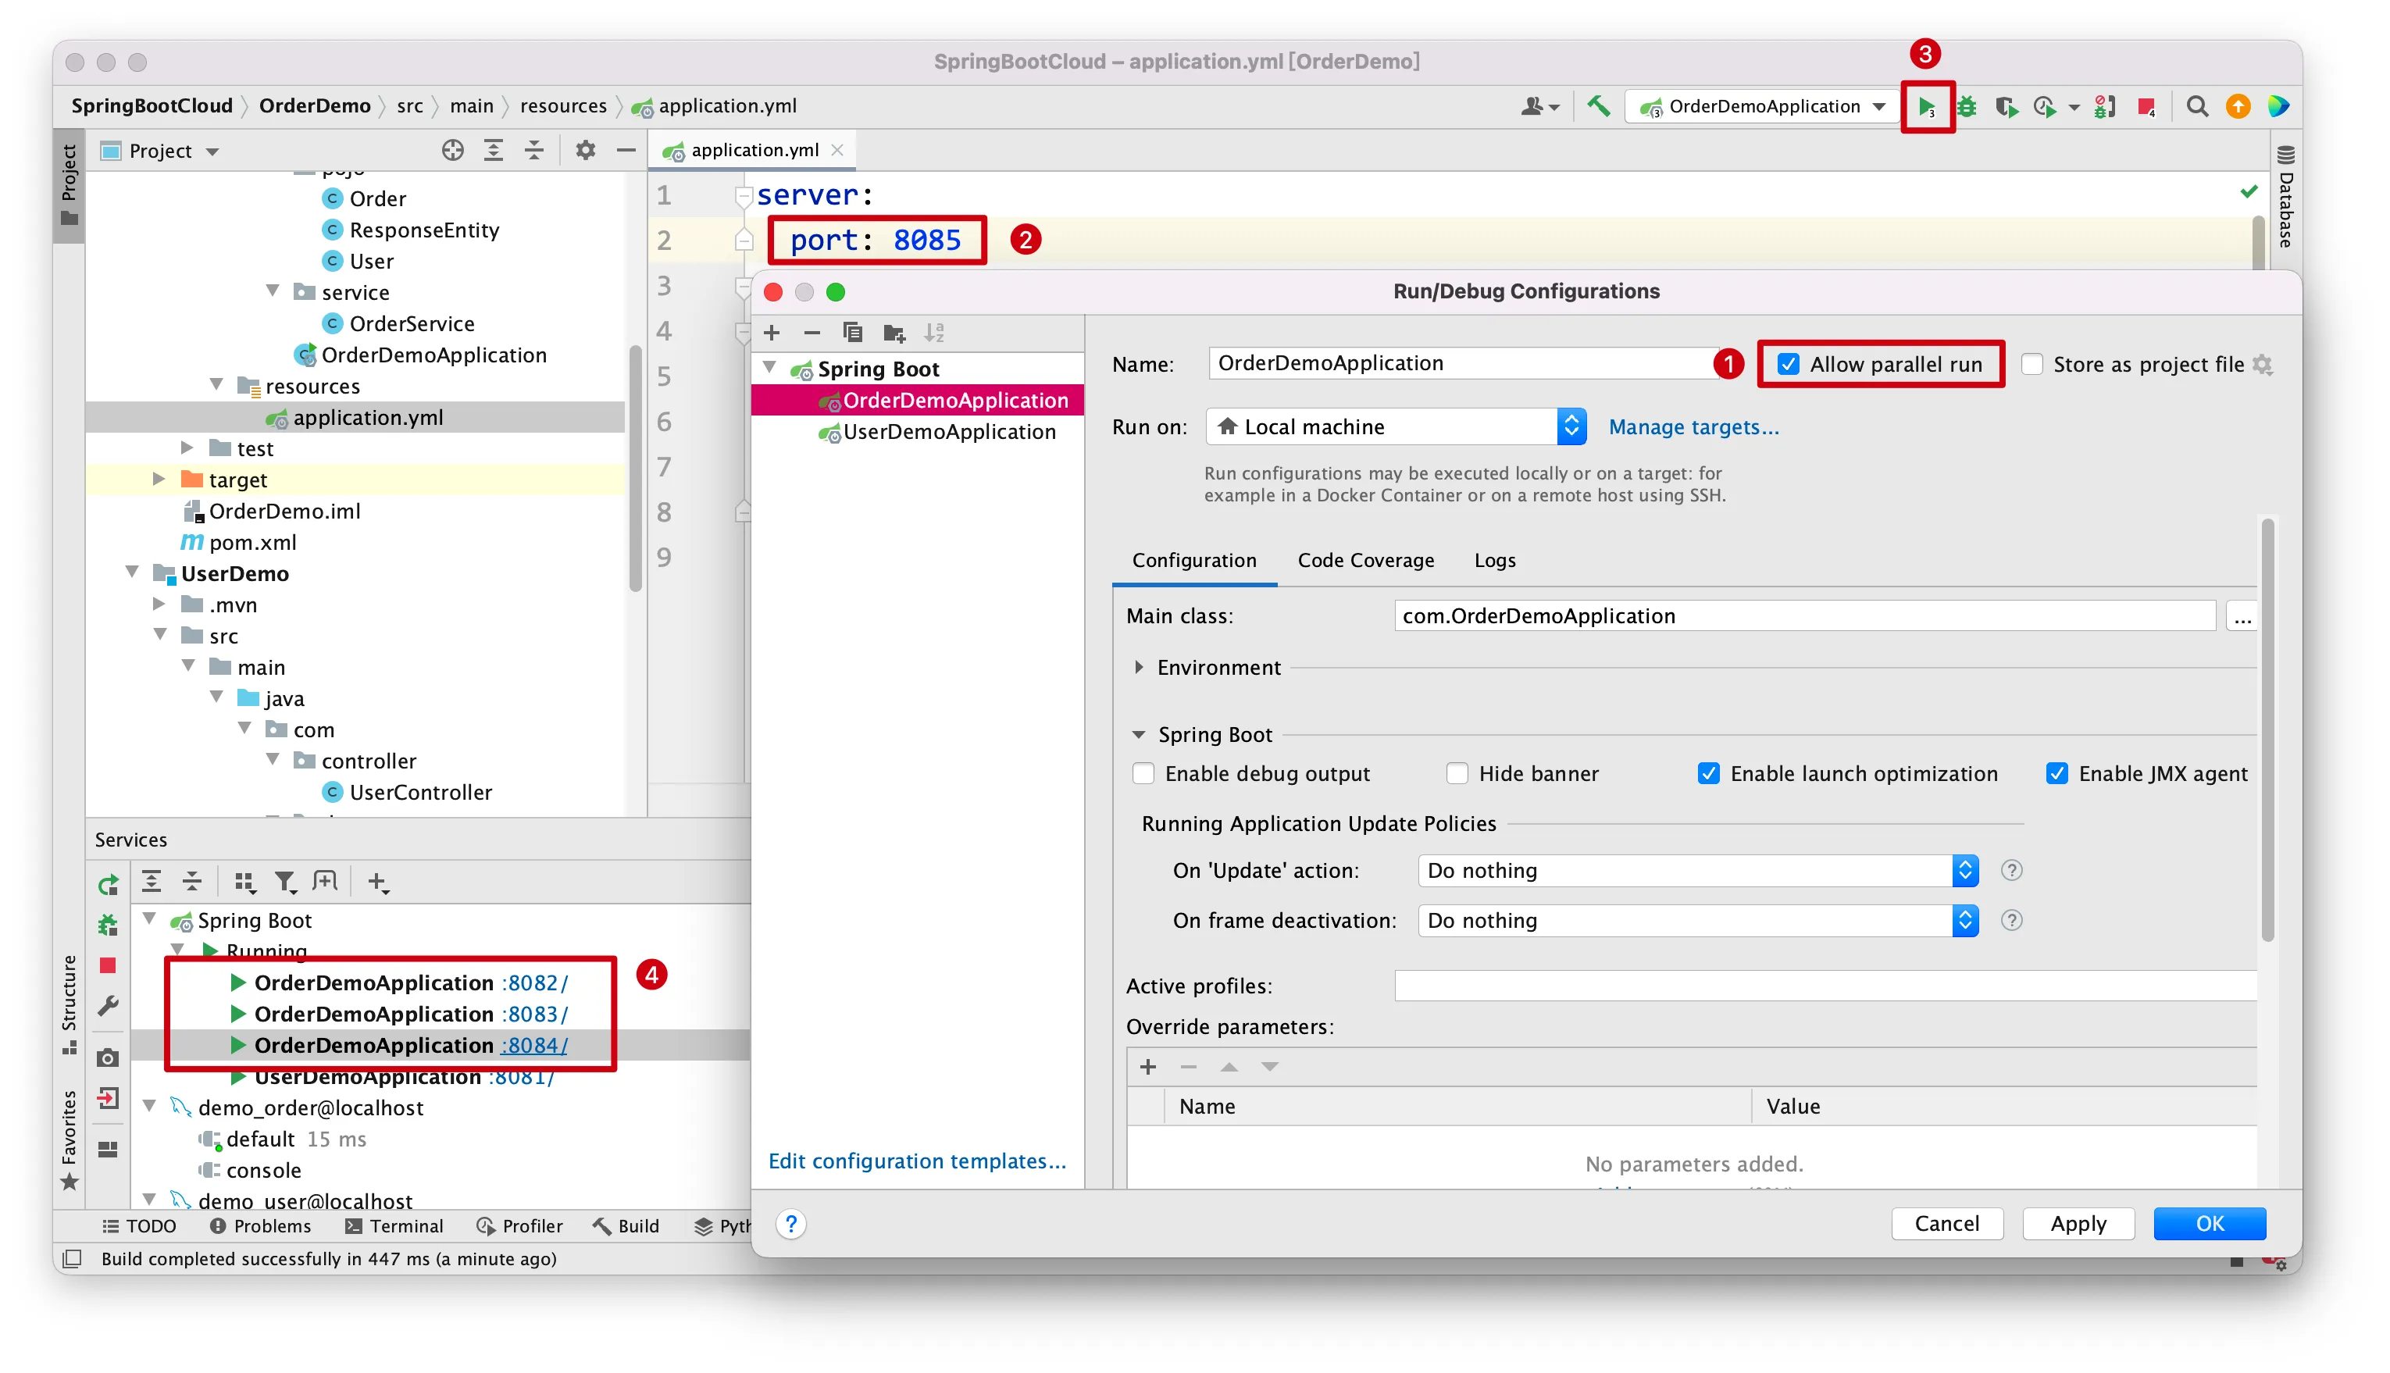Screen dimensions: 2390x1373
Task: Open the Database side panel
Action: pos(2285,195)
